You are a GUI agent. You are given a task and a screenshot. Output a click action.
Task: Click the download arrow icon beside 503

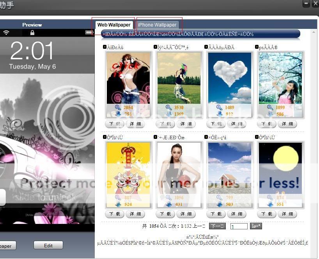[x=220, y=204]
